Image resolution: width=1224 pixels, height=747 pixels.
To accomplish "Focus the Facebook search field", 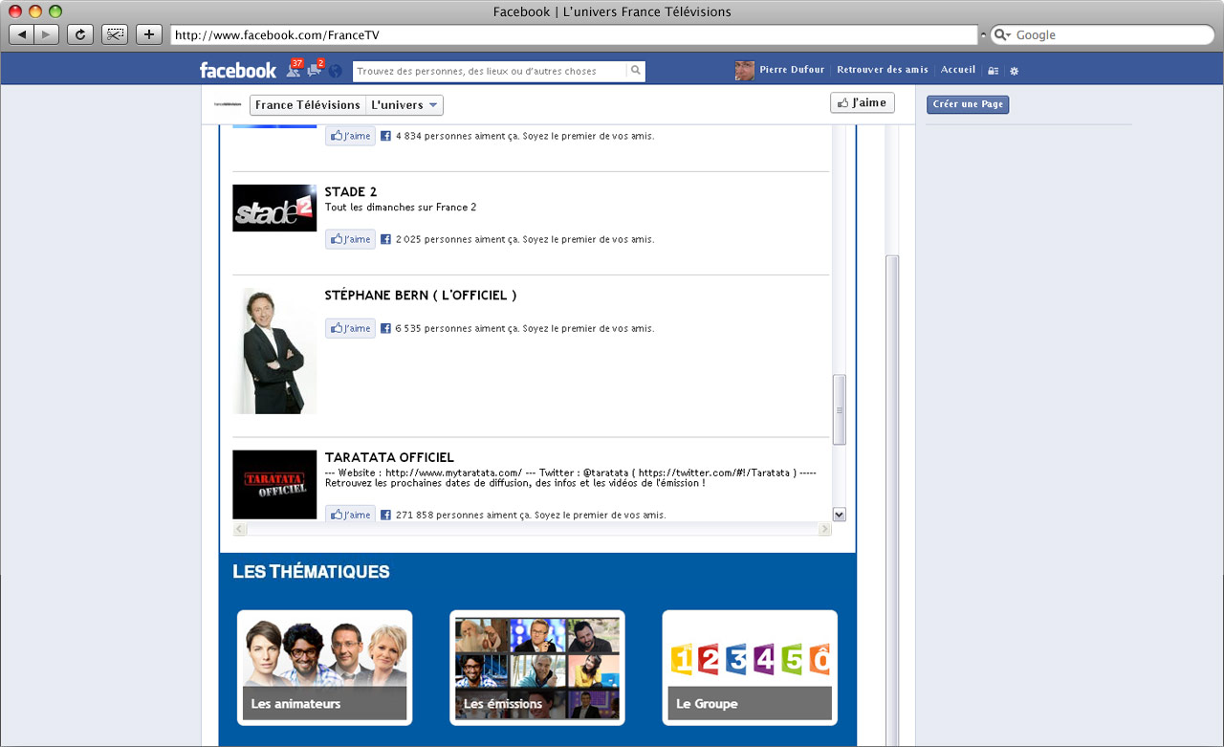I will 490,71.
